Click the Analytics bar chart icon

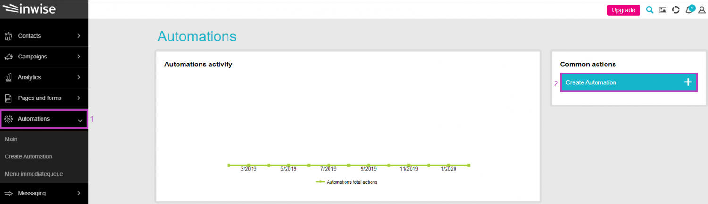click(8, 77)
